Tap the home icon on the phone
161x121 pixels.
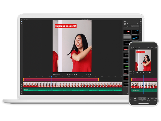(x=131, y=48)
